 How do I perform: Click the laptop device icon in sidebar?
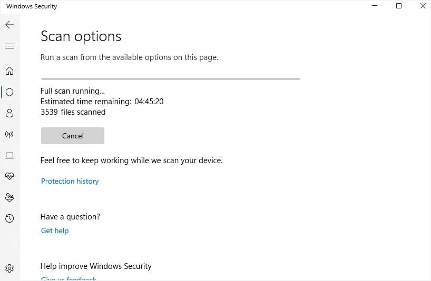[9, 155]
